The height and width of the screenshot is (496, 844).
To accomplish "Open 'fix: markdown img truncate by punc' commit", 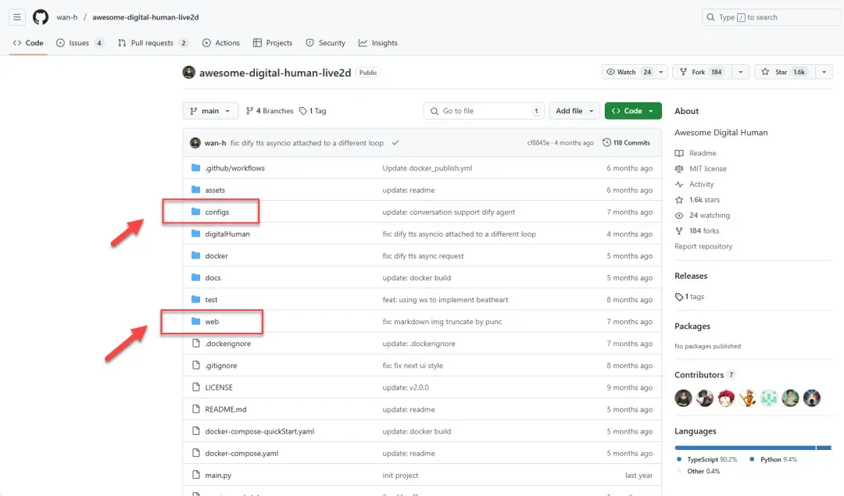I will click(442, 322).
